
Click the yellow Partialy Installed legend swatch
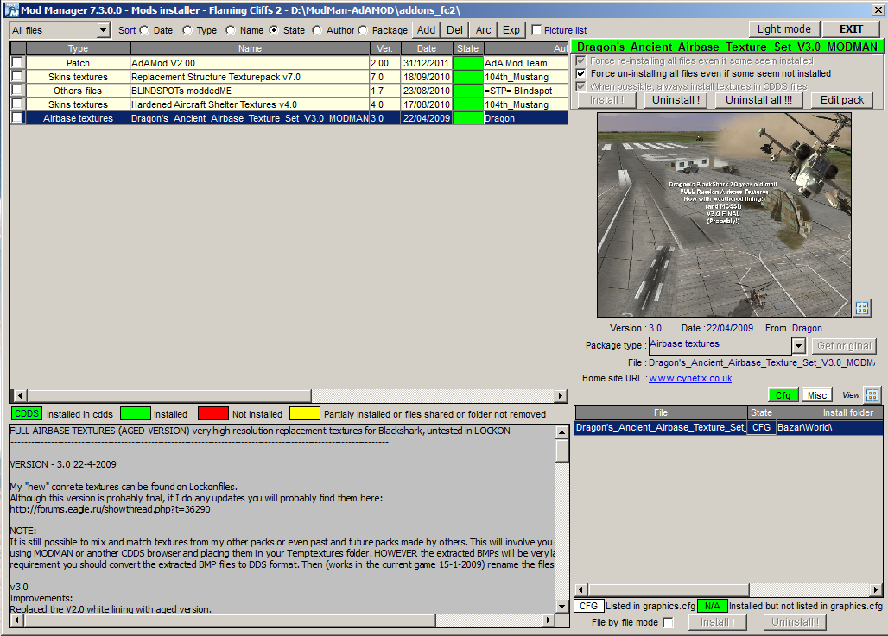[305, 413]
